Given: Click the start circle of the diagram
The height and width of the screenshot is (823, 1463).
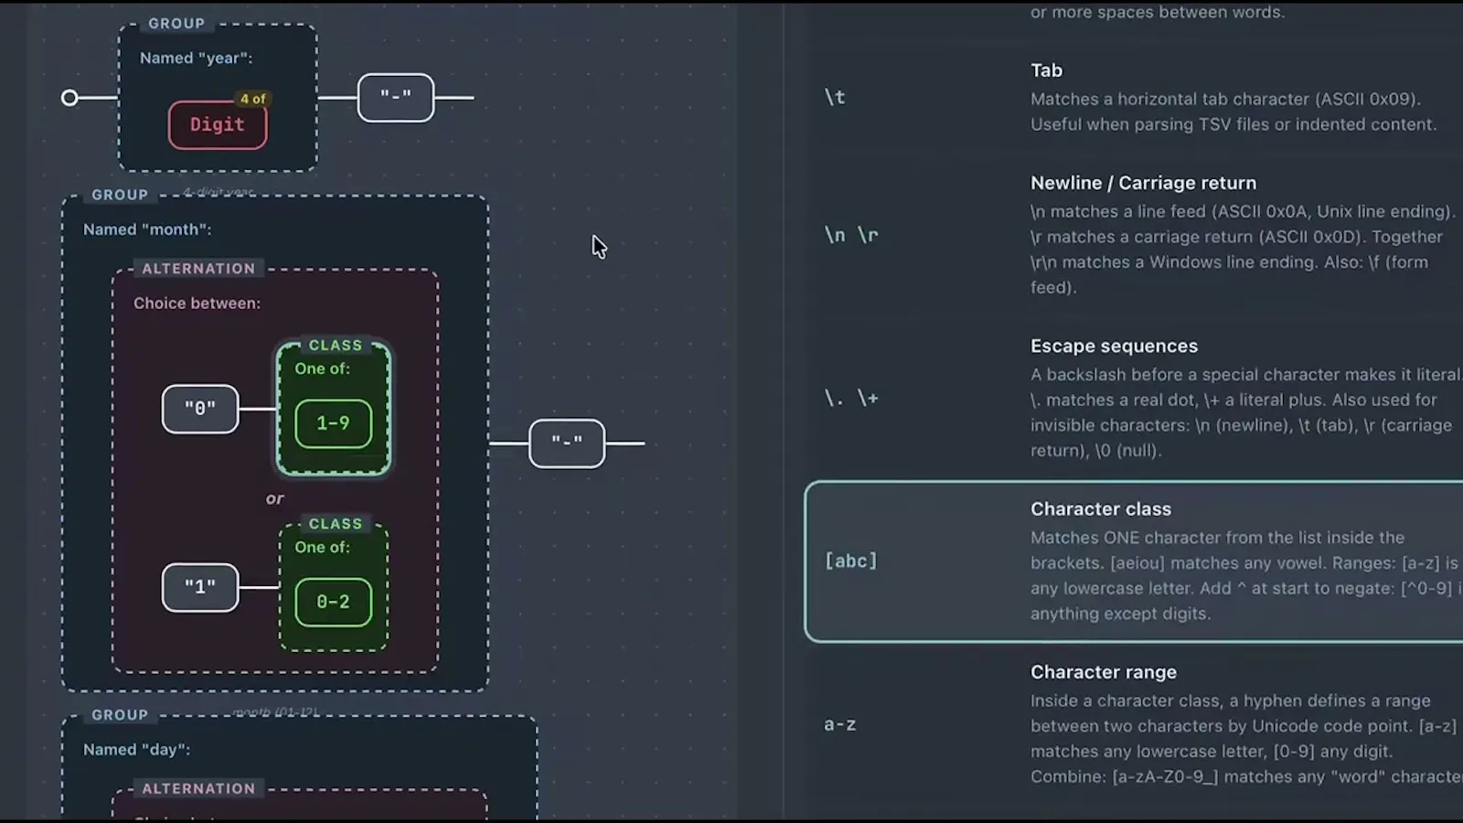Looking at the screenshot, I should (69, 98).
